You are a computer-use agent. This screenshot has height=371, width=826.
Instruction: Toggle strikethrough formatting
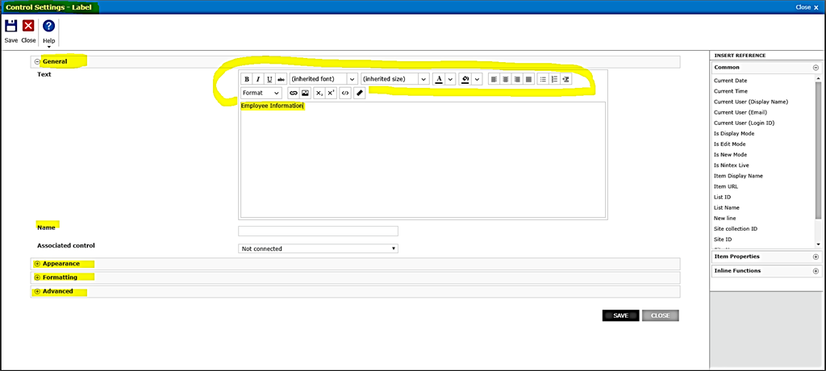281,79
